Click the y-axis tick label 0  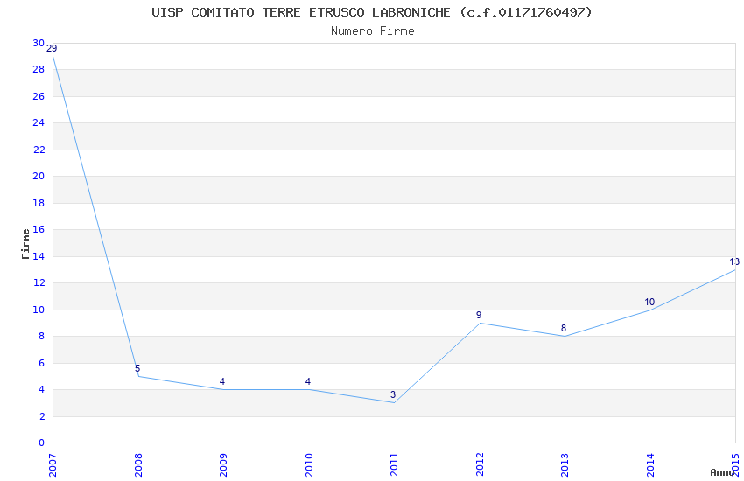[x=42, y=443]
